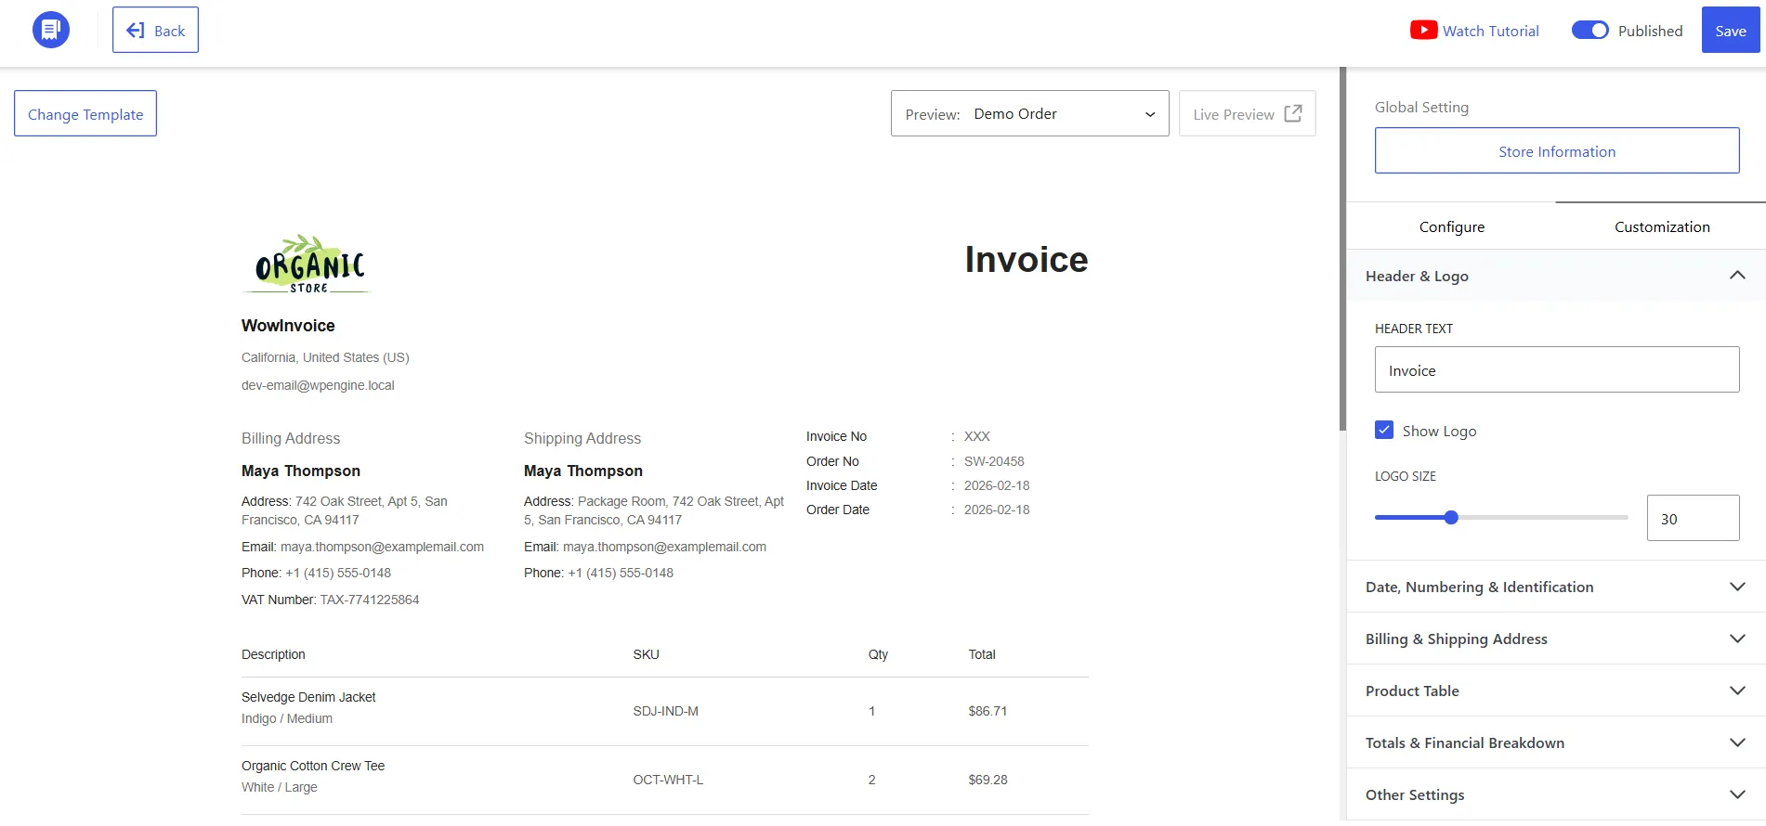Click the Organic Store logo in invoice

(308, 265)
